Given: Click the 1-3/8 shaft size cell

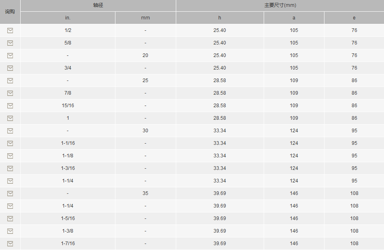Looking at the screenshot, I should (68, 231).
